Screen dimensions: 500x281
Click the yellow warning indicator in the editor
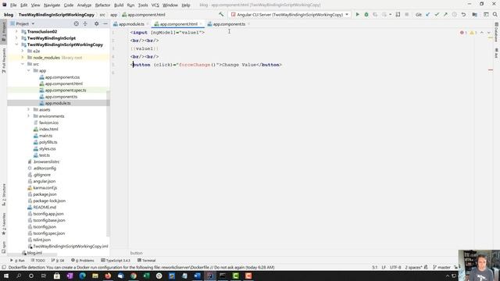(473, 33)
